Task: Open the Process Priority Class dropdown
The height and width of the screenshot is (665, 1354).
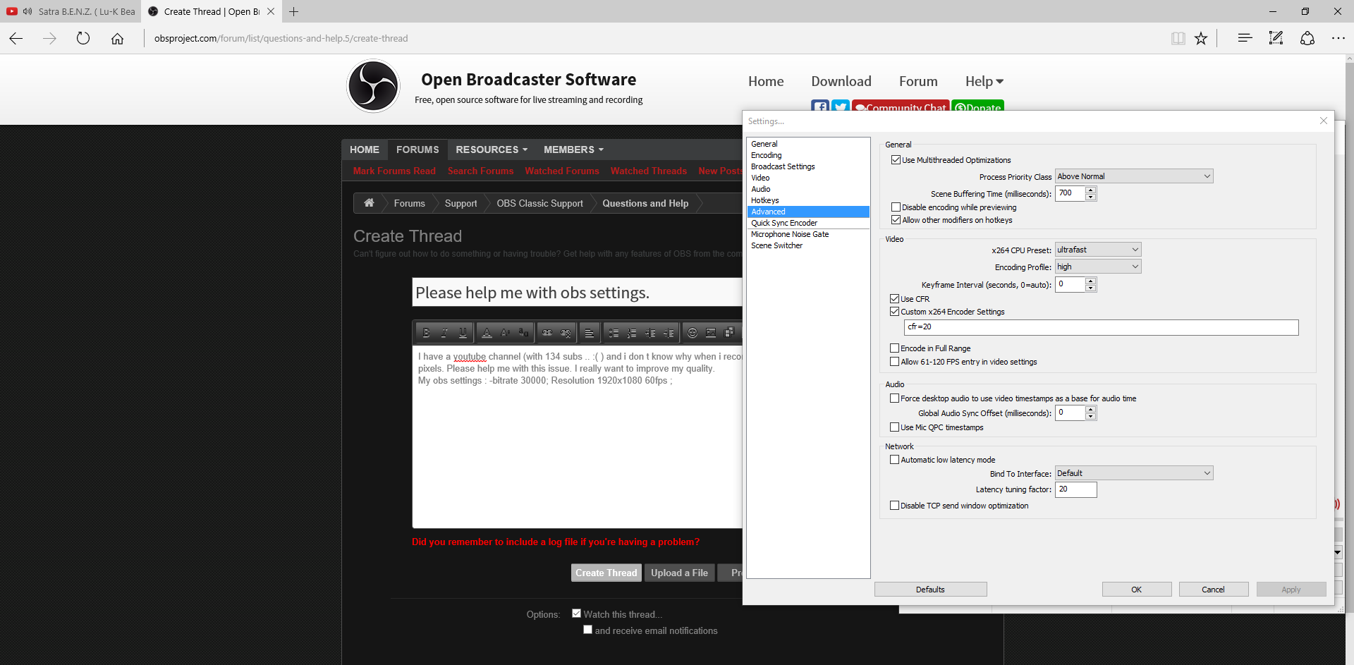Action: click(x=1134, y=176)
